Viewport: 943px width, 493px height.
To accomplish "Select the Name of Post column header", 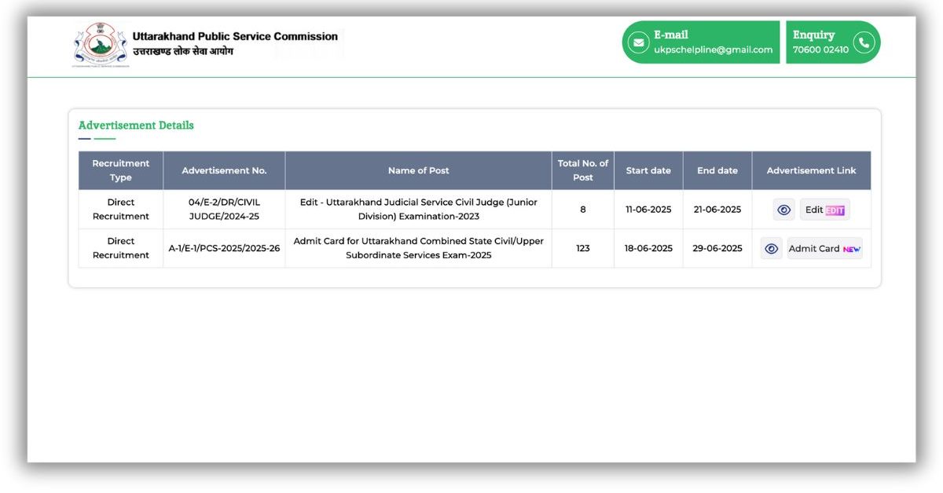I will pos(418,170).
